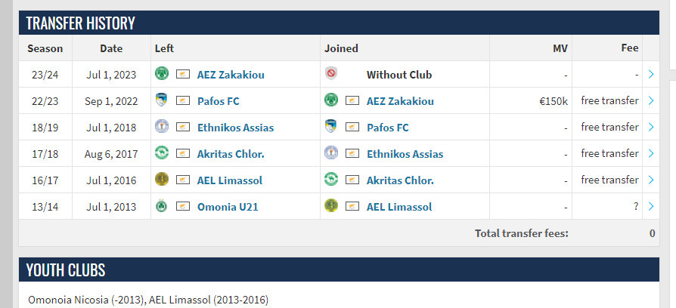Screen dimensions: 676x308
Task: Click flag icon beside Omonia U21
Action: [x=182, y=206]
